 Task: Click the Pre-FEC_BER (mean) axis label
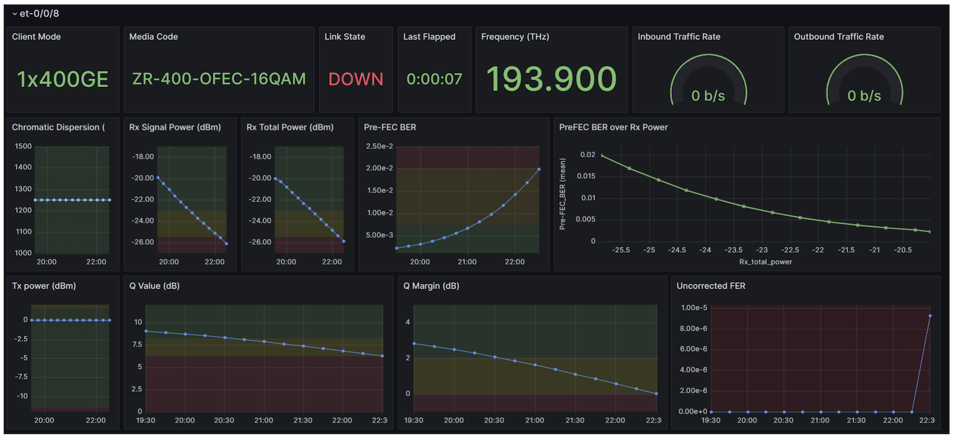tap(562, 194)
